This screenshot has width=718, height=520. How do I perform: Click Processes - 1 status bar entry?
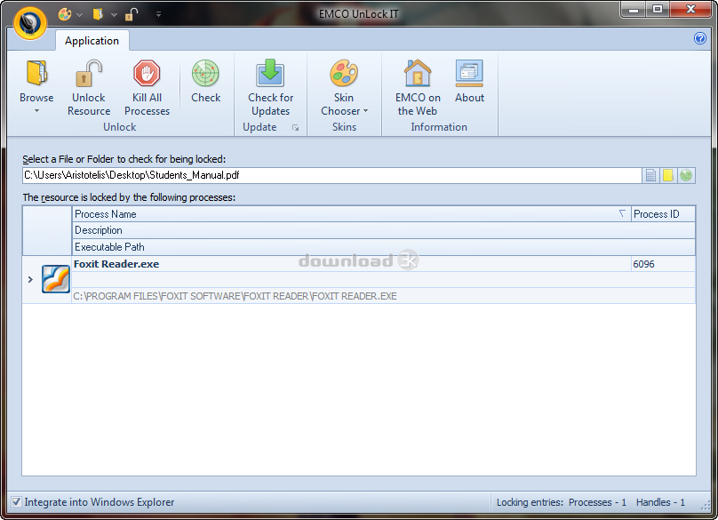[x=597, y=502]
